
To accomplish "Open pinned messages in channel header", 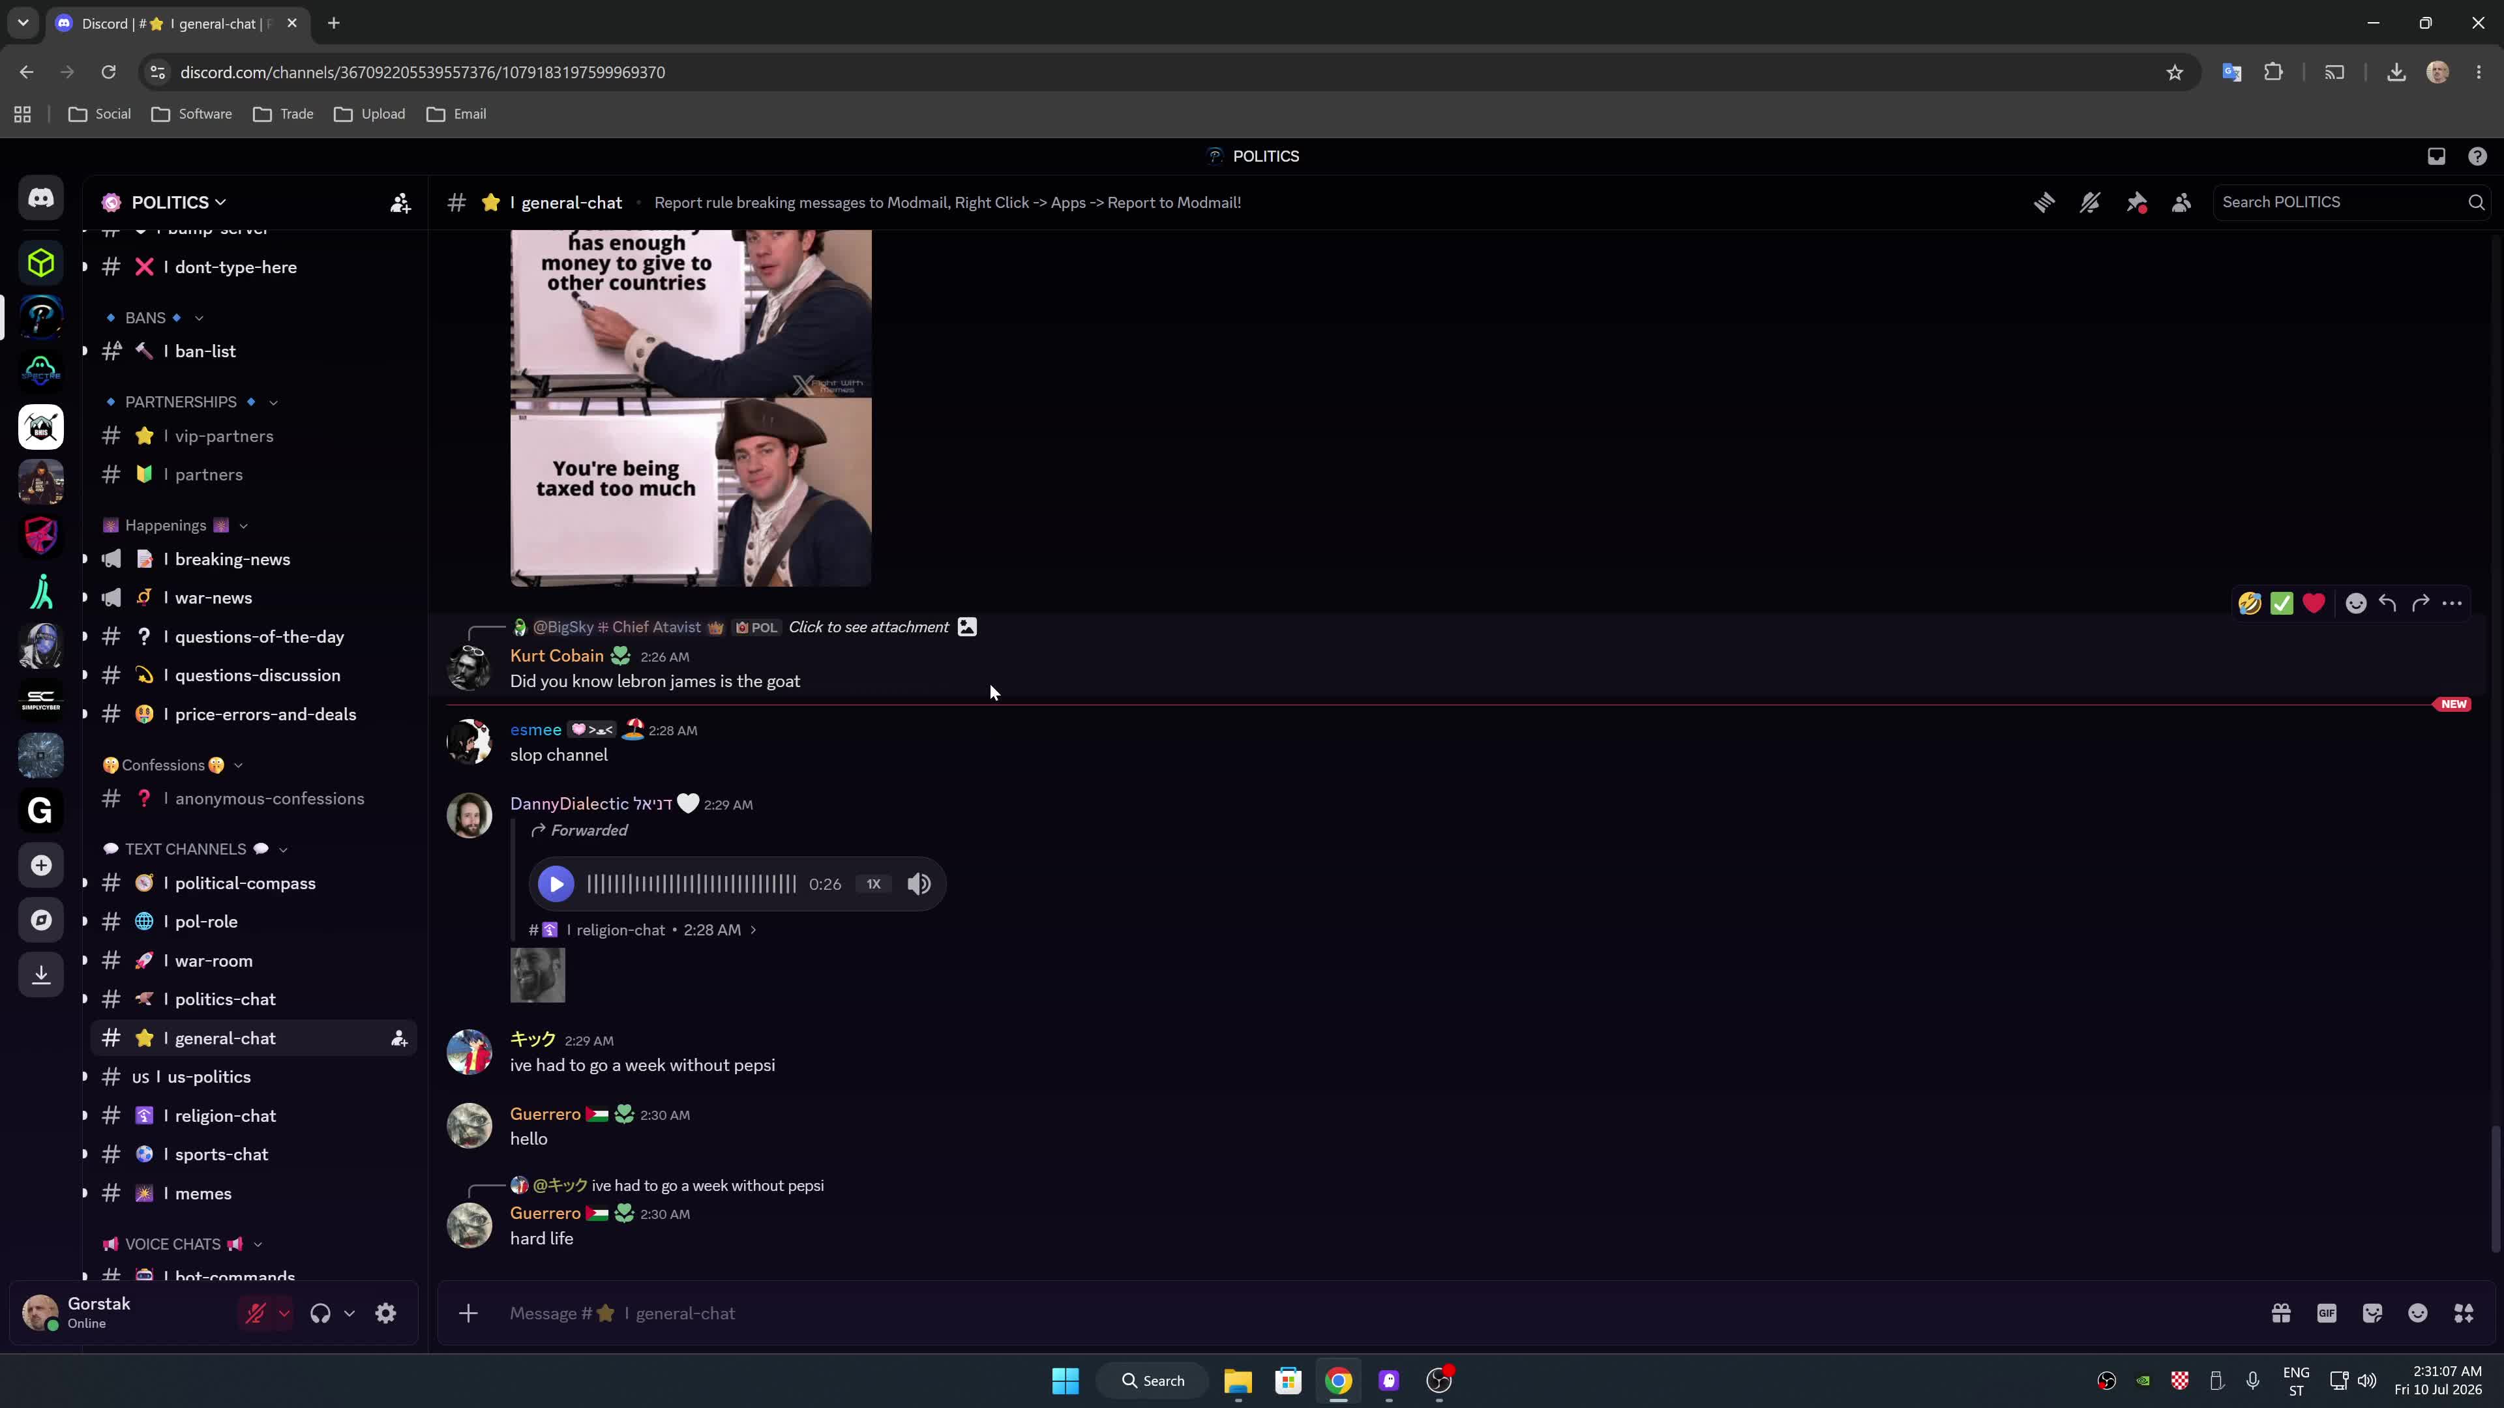I will coord(2136,202).
